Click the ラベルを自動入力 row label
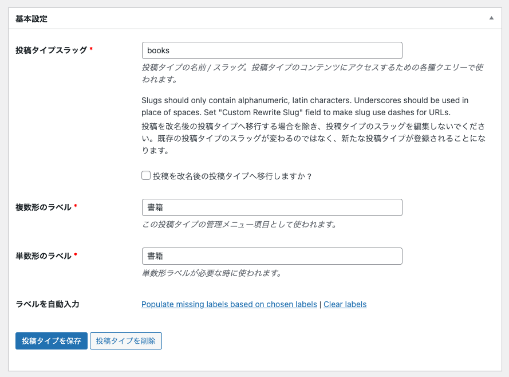Viewport: 509px width, 377px height. click(x=48, y=304)
